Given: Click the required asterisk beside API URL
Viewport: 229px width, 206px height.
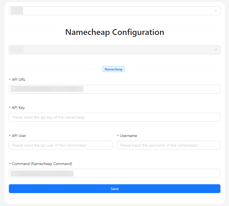Looking at the screenshot, I should point(9,79).
